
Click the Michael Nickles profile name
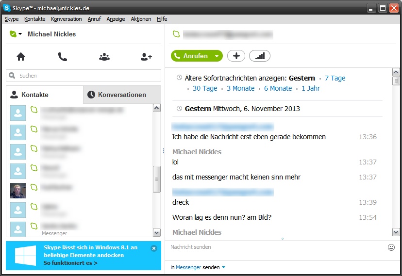coord(52,34)
